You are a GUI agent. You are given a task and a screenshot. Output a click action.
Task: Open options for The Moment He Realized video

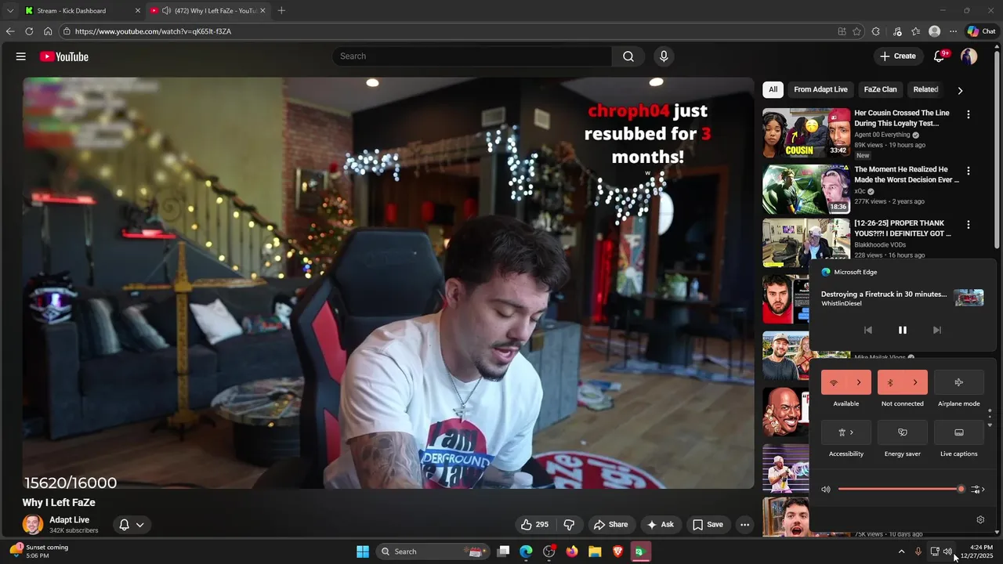point(969,171)
